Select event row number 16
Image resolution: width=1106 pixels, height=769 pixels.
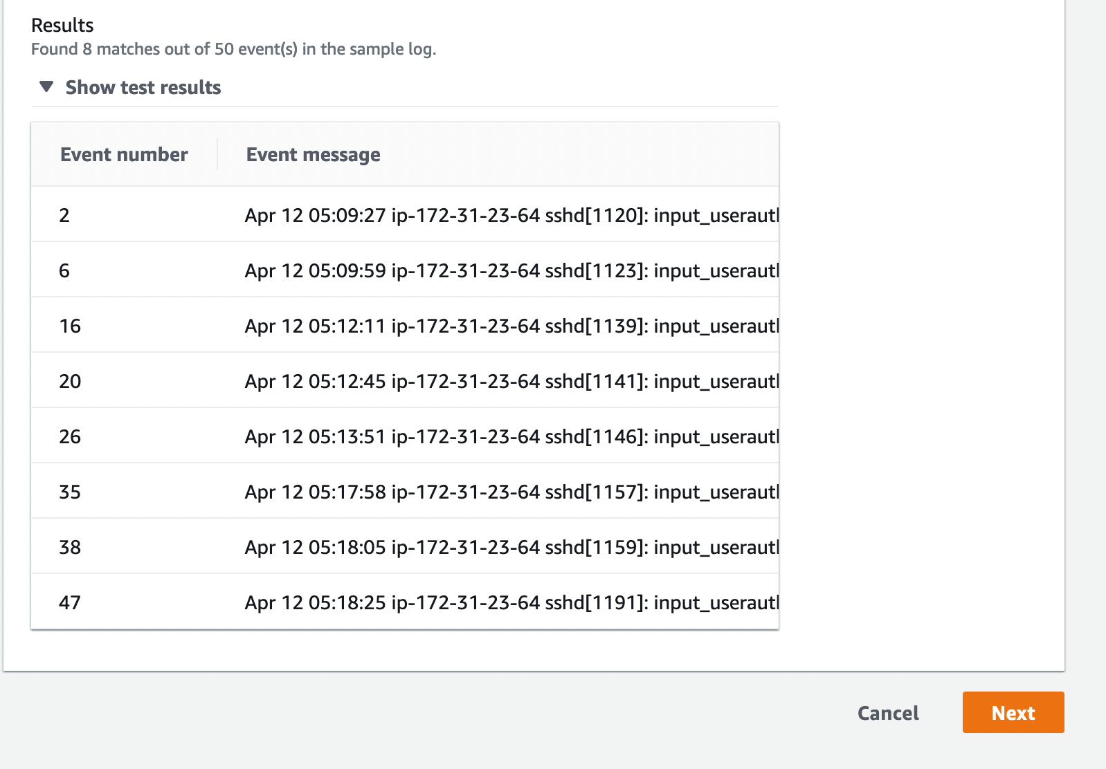[x=70, y=326]
